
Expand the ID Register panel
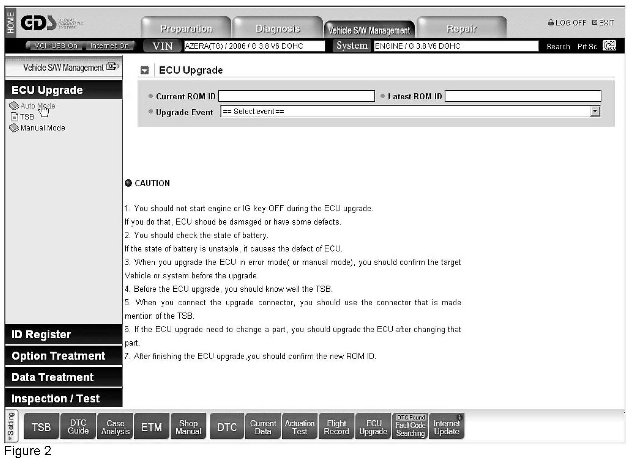click(x=64, y=334)
